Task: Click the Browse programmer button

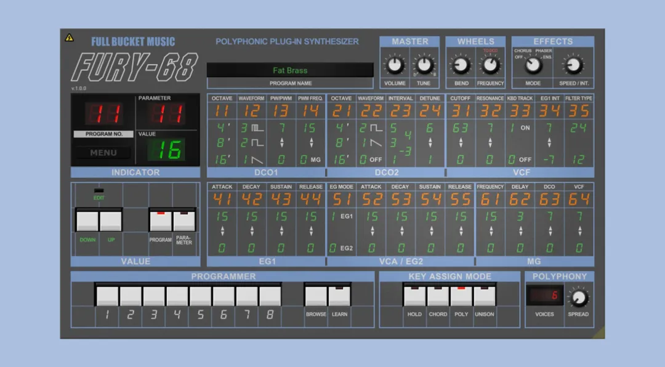Action: (316, 296)
